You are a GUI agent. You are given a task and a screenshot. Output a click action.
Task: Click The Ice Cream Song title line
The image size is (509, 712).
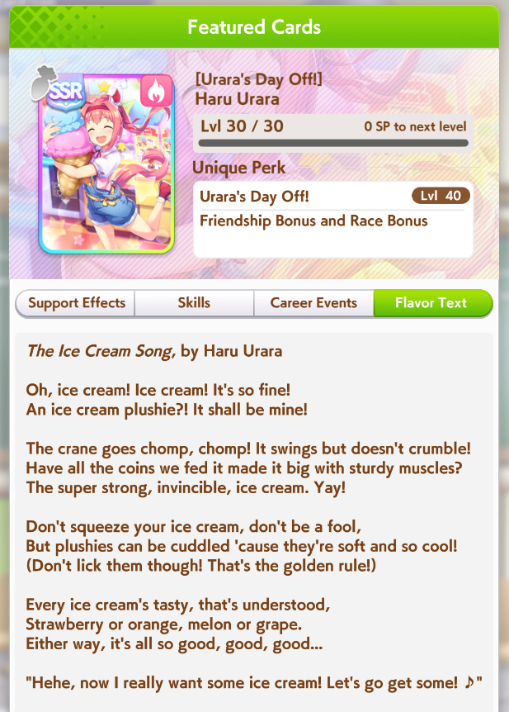tap(154, 351)
